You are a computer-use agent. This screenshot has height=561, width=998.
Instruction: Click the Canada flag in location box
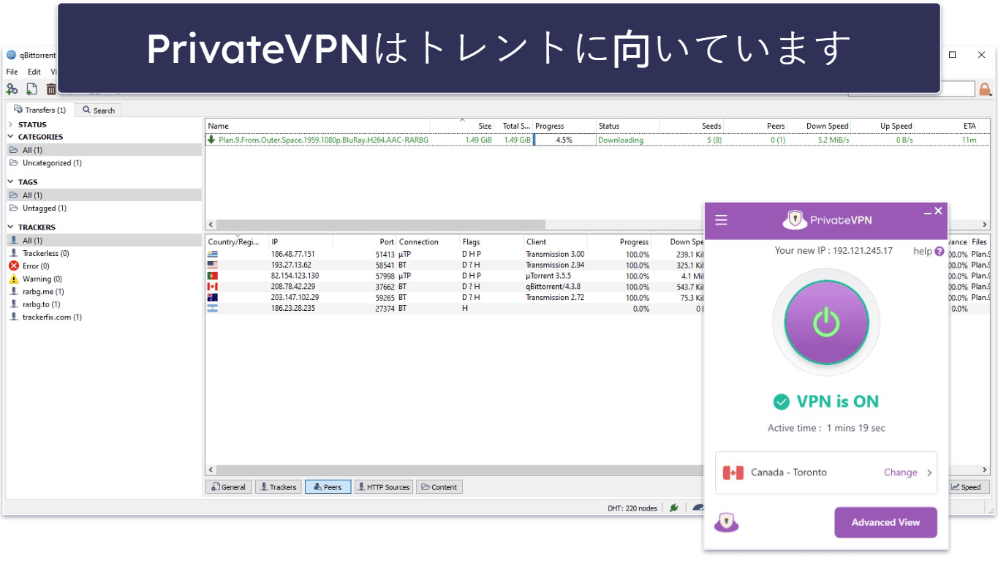733,472
